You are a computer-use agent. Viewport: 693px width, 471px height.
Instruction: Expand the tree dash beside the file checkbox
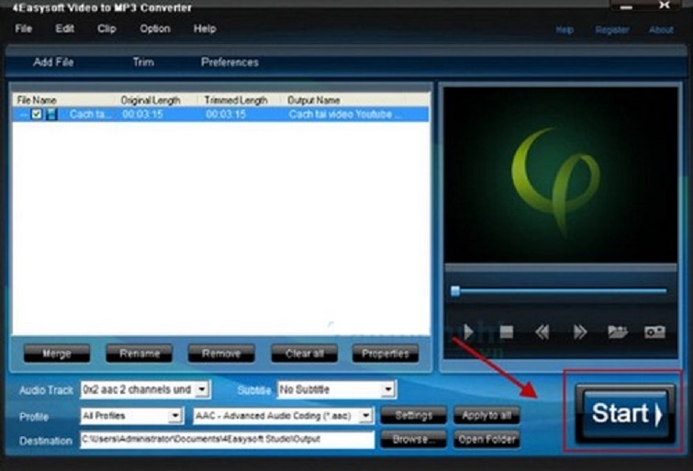click(x=24, y=115)
